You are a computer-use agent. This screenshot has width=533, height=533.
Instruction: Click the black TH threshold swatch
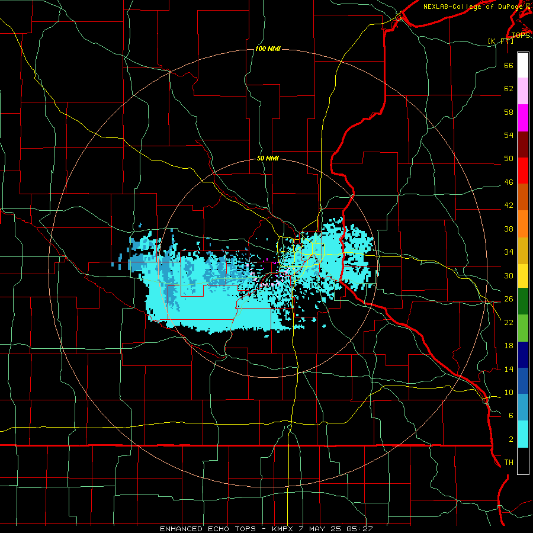(x=523, y=461)
